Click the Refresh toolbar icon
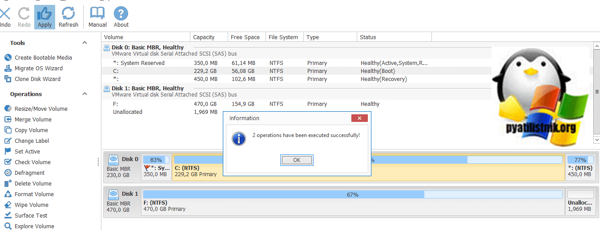Image resolution: width=600 pixels, height=230 pixels. (x=68, y=14)
